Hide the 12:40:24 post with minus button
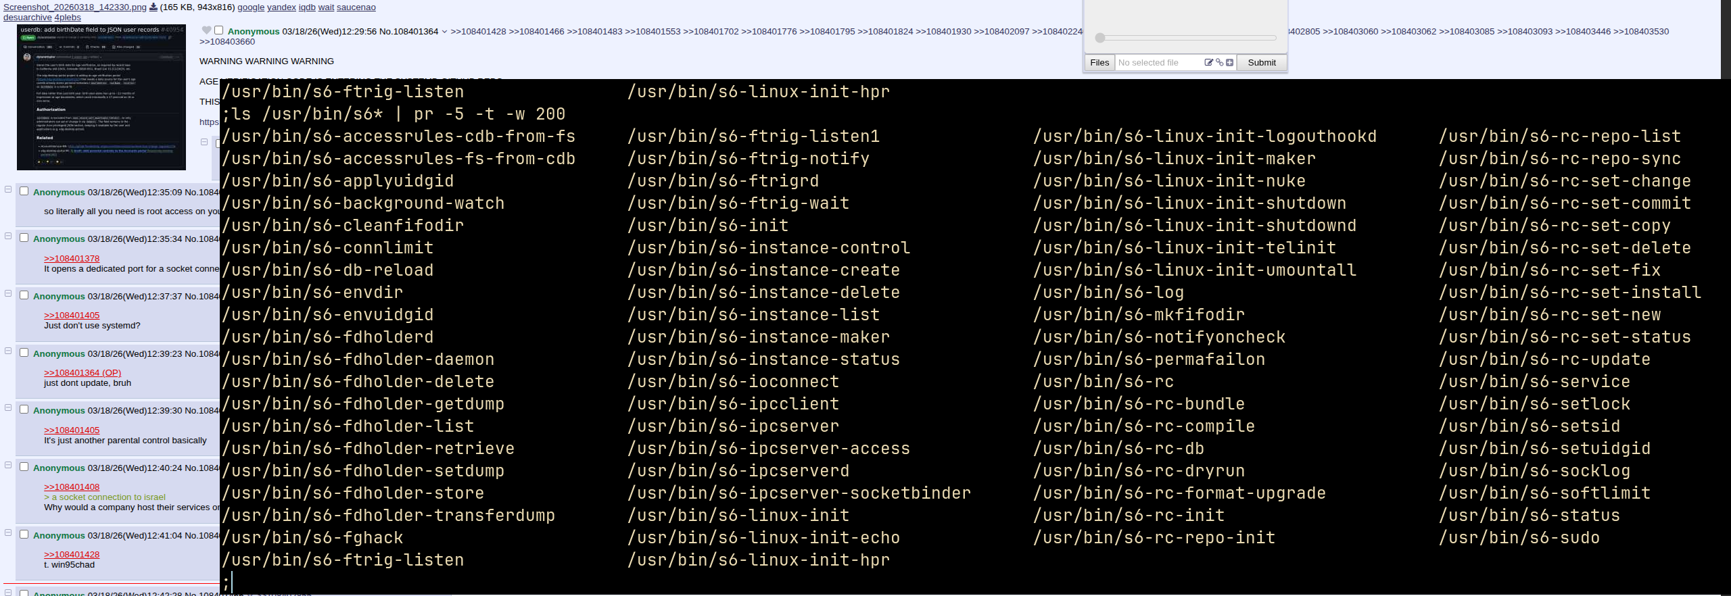The image size is (1731, 596). (8, 465)
